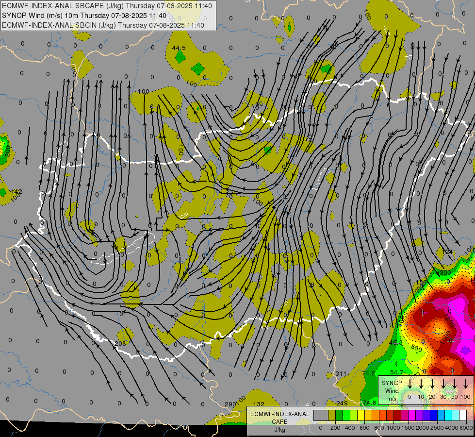This screenshot has height=437, width=475.
Task: Click the 46.3 value on the map
Action: pyautogui.click(x=395, y=342)
